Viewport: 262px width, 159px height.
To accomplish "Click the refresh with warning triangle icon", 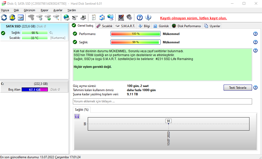I will 12,17.
